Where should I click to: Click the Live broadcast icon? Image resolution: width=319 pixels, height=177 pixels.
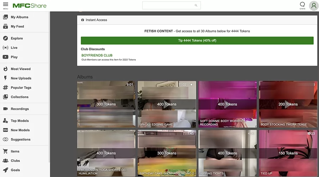(x=5, y=47)
